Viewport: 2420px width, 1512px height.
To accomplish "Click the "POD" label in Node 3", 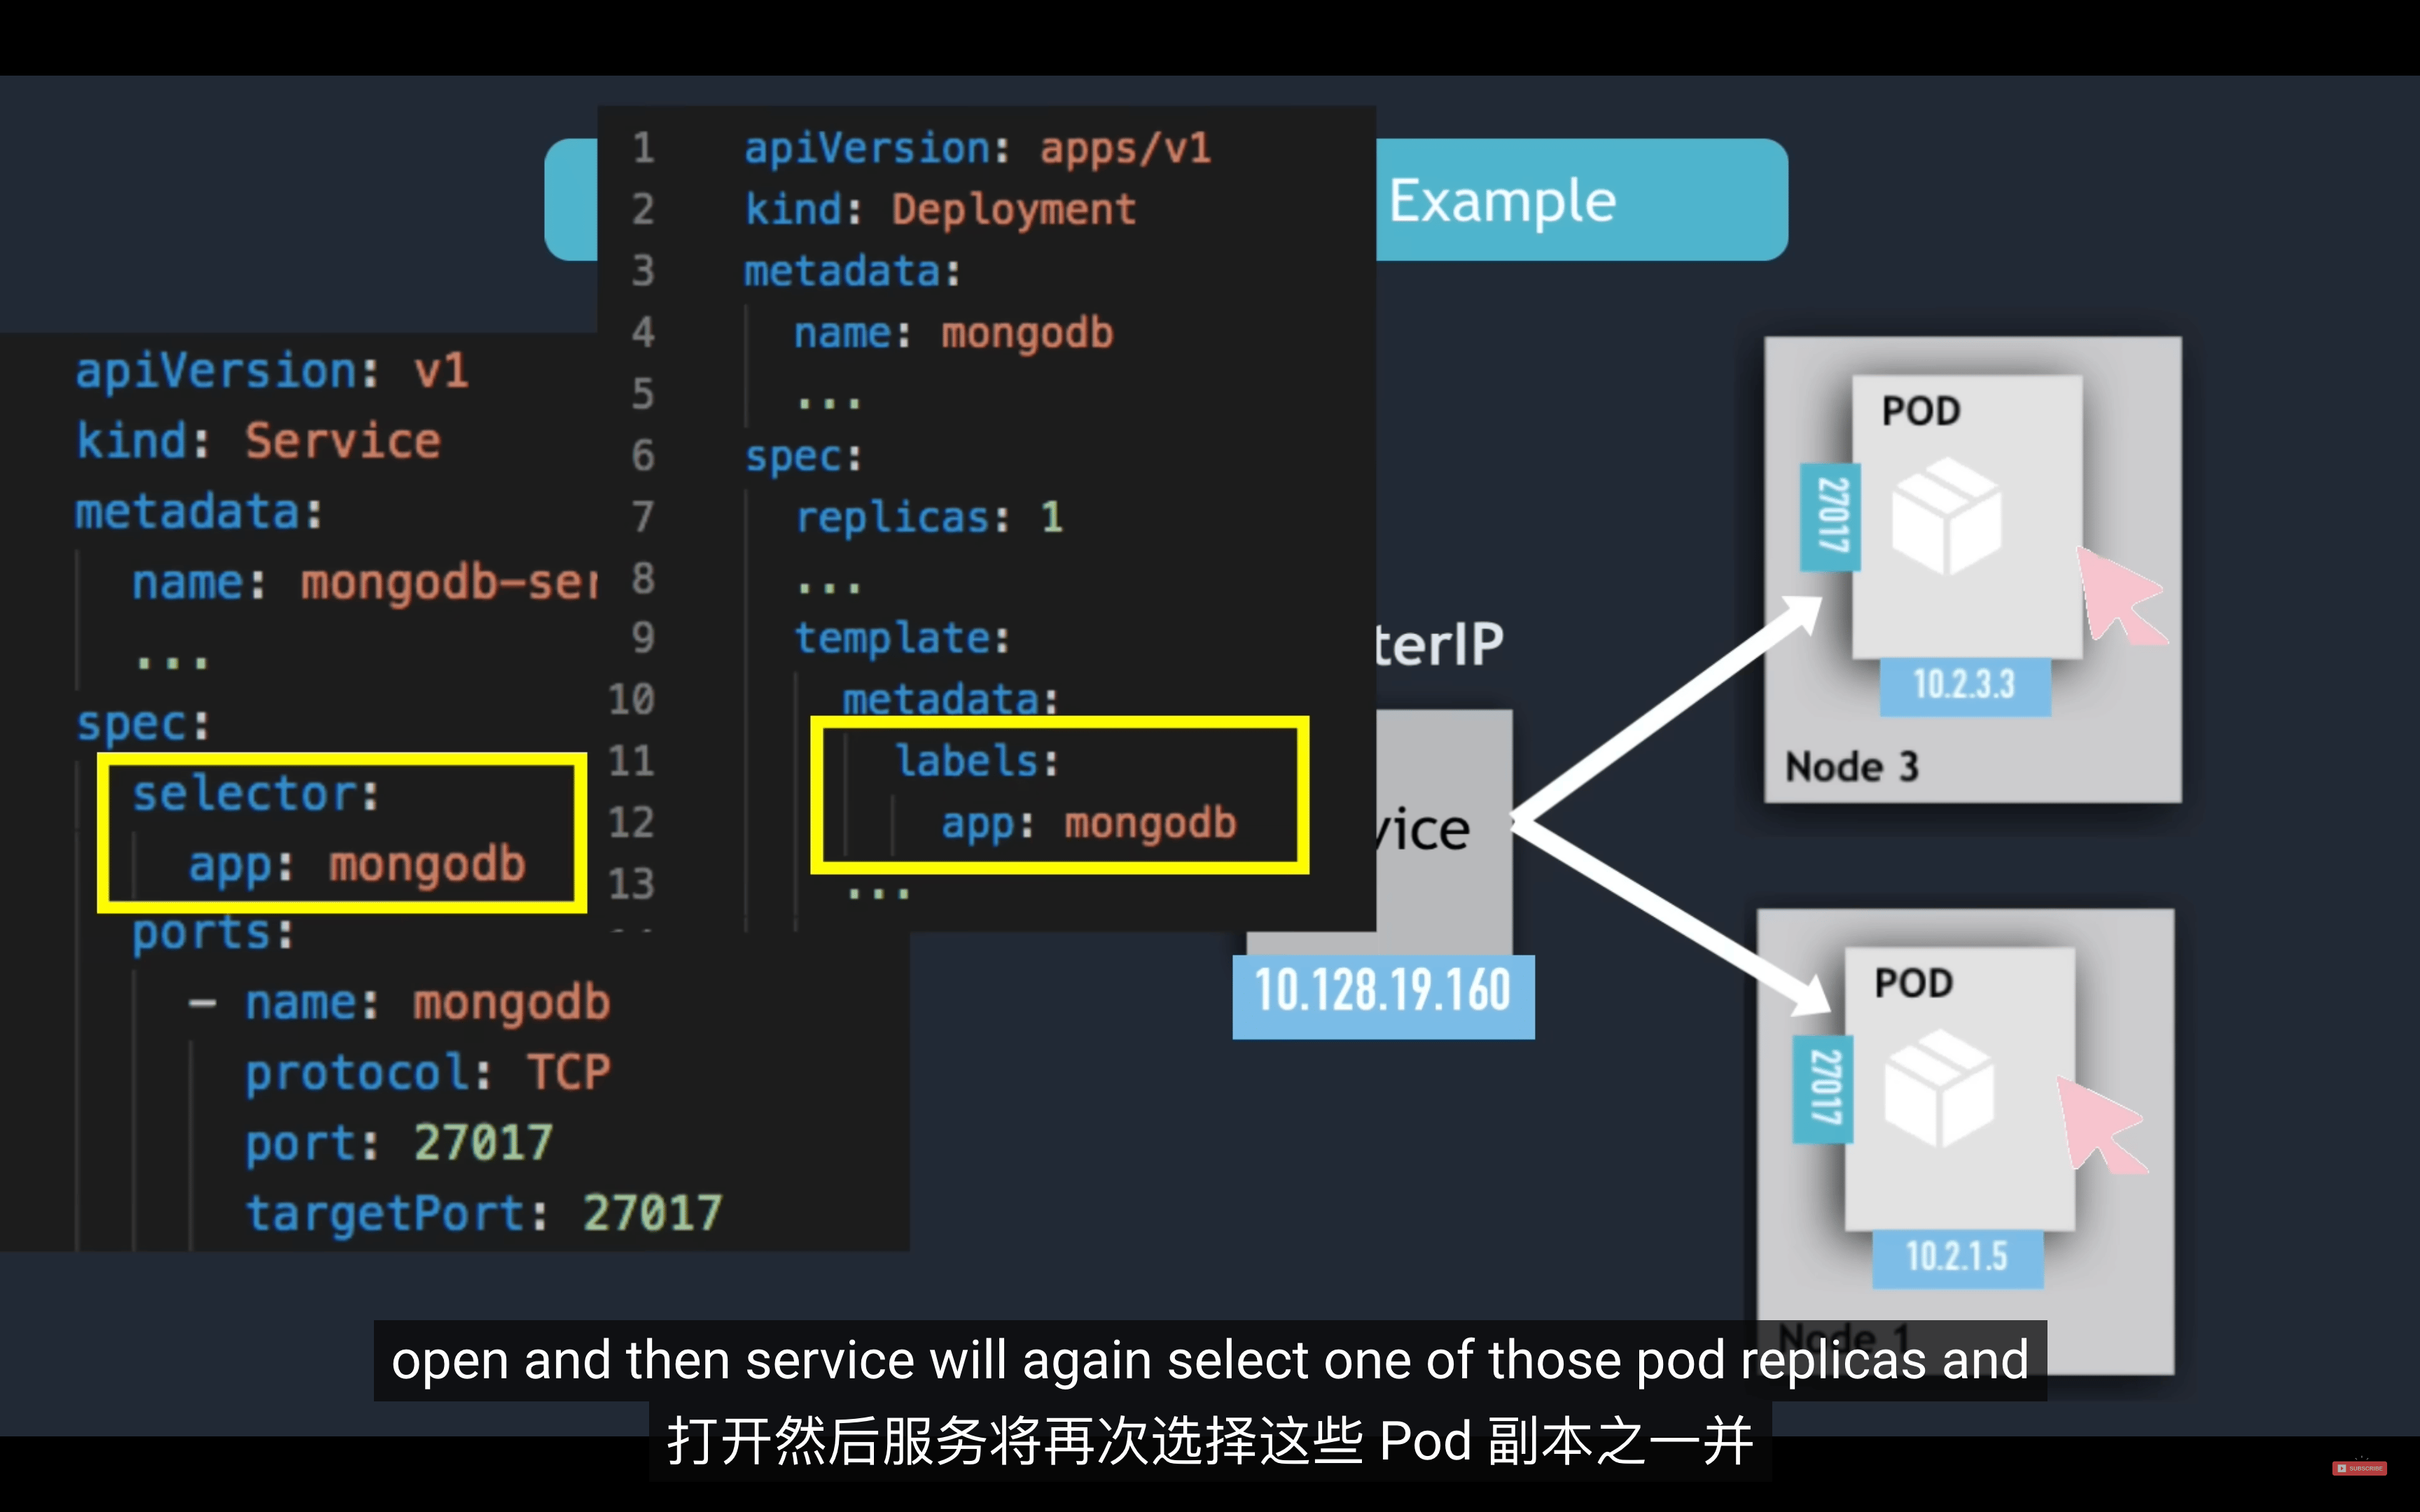I will pos(1921,411).
